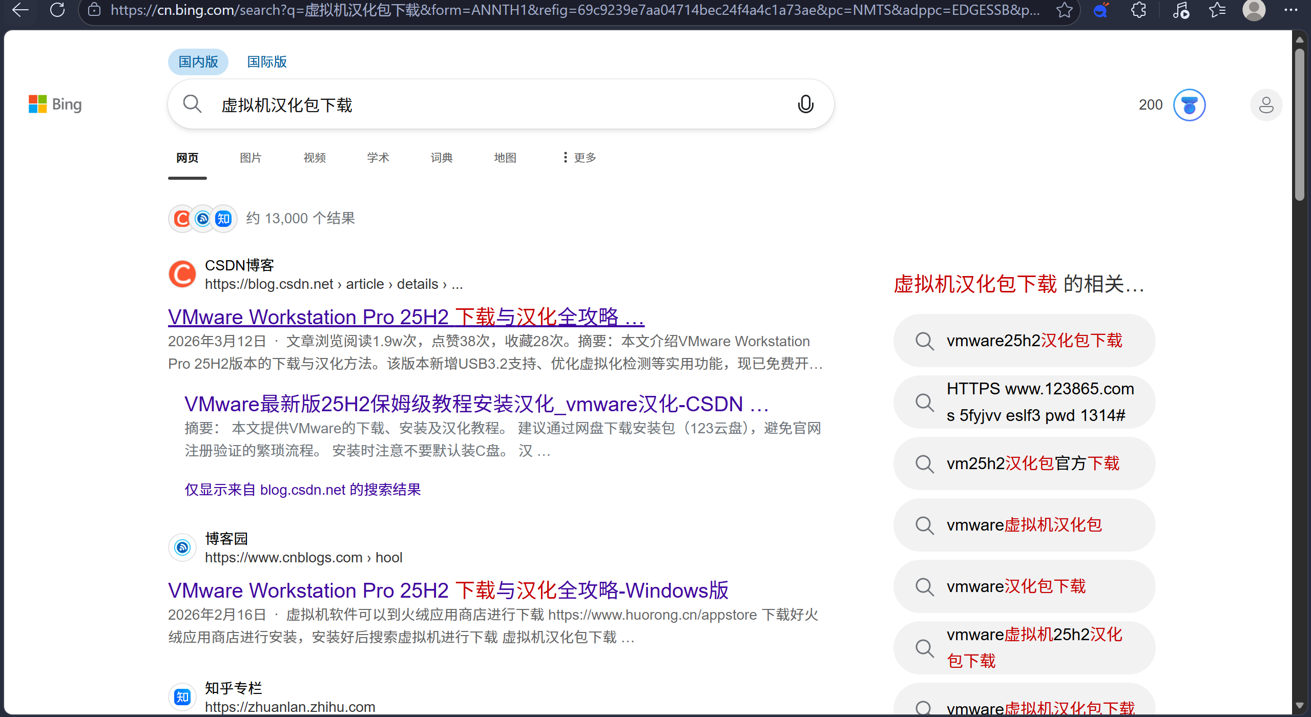The height and width of the screenshot is (717, 1311).
Task: Click the Bing logo
Action: pos(55,104)
